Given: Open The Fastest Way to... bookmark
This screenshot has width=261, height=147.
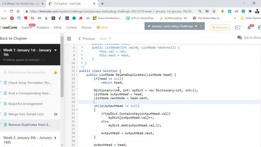Looking at the screenshot, I should 207,18.
